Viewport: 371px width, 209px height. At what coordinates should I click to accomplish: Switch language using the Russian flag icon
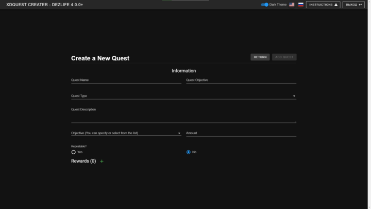point(300,5)
